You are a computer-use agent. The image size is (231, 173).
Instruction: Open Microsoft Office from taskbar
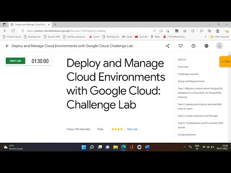tap(131, 147)
